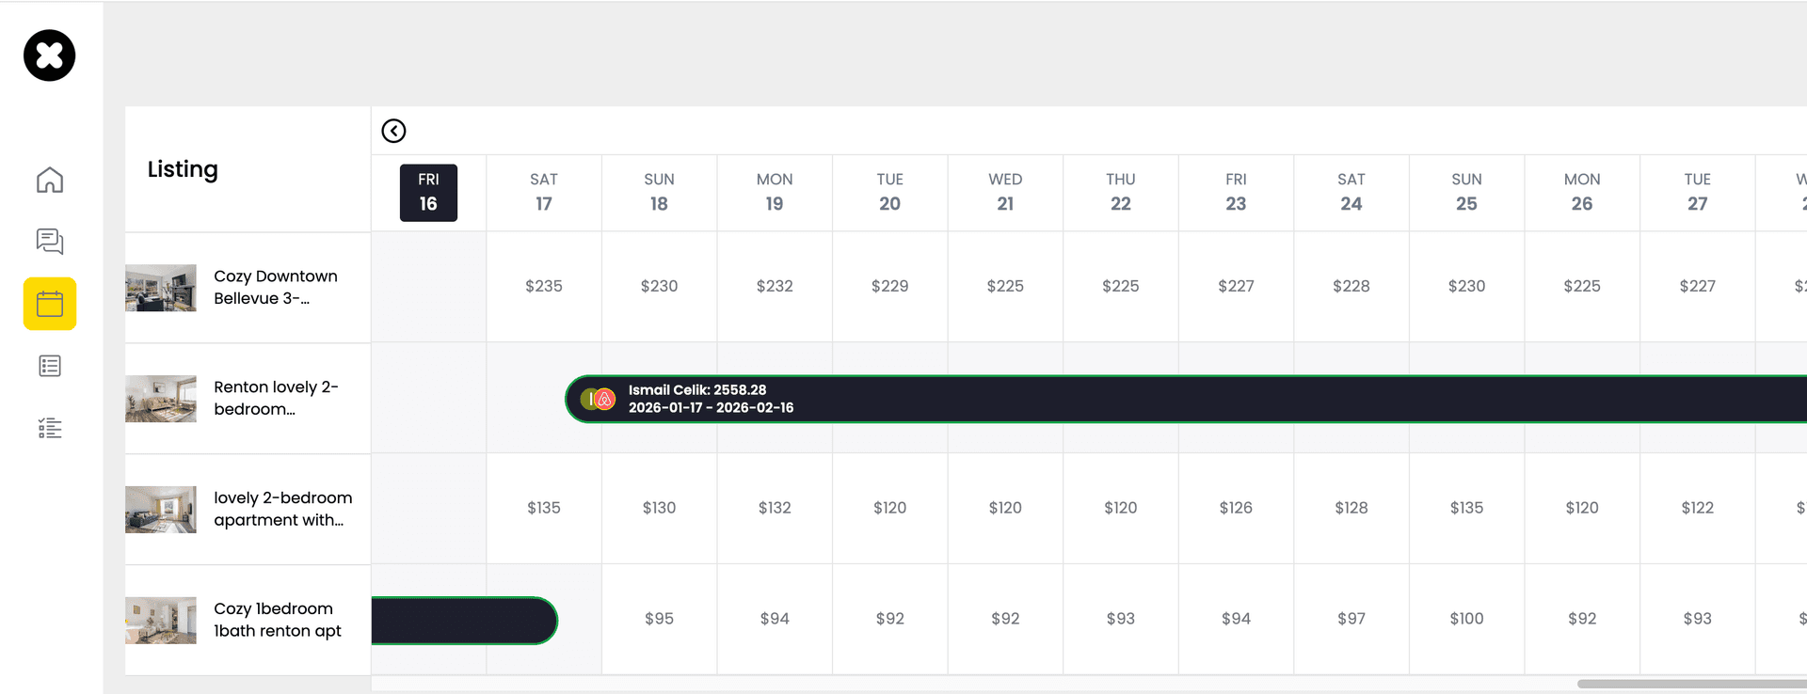The image size is (1807, 694).
Task: Open the Home sidebar icon
Action: 50,180
